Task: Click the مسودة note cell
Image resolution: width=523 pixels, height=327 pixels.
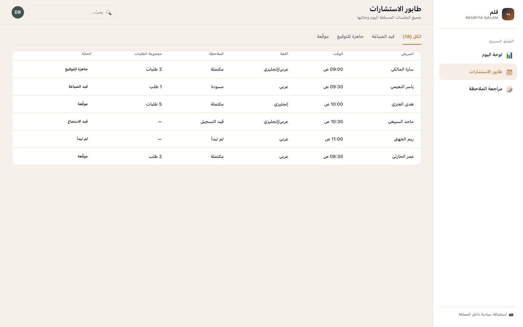Action: (x=218, y=87)
